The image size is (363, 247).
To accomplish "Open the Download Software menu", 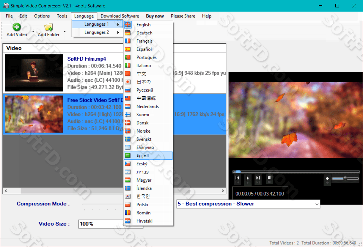I will coord(120,16).
